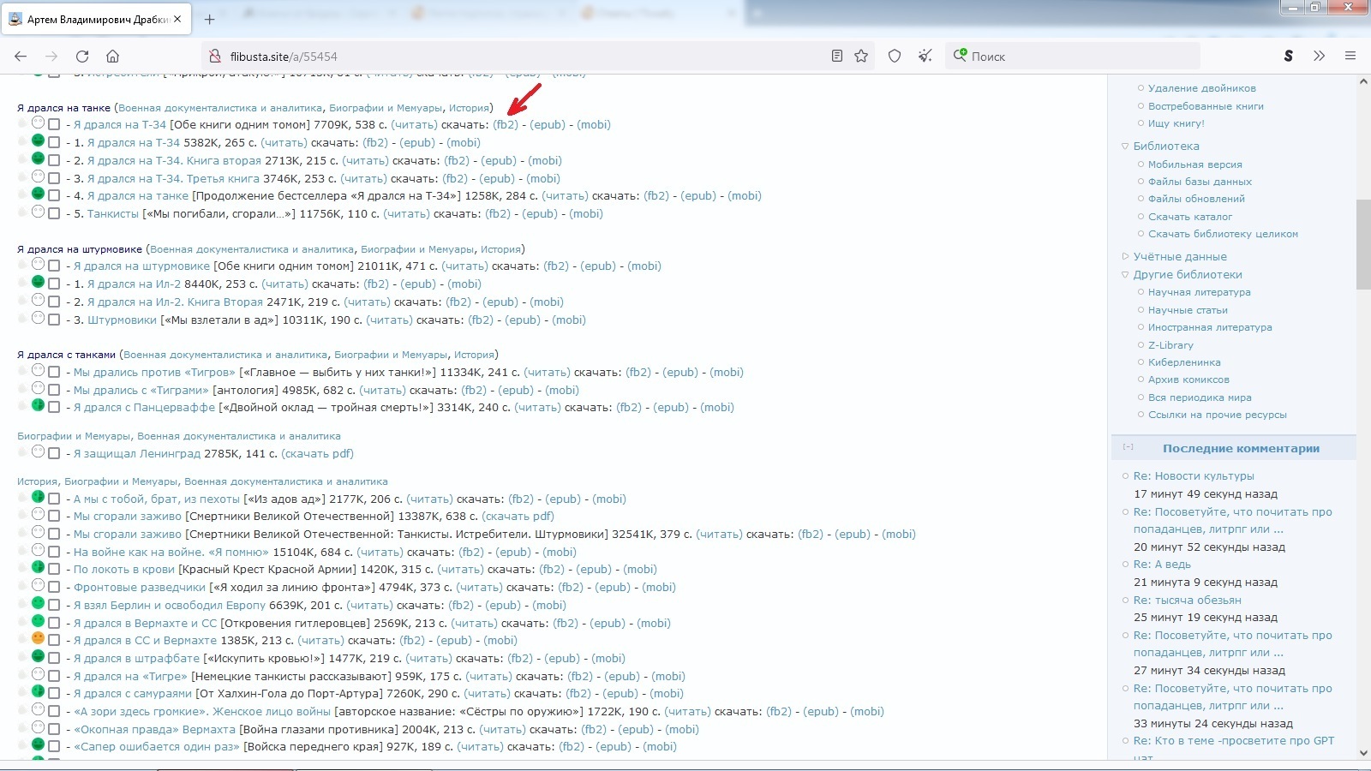Click the rating icon for 'По локоть в крови'
This screenshot has height=771, width=1371.
pos(38,567)
